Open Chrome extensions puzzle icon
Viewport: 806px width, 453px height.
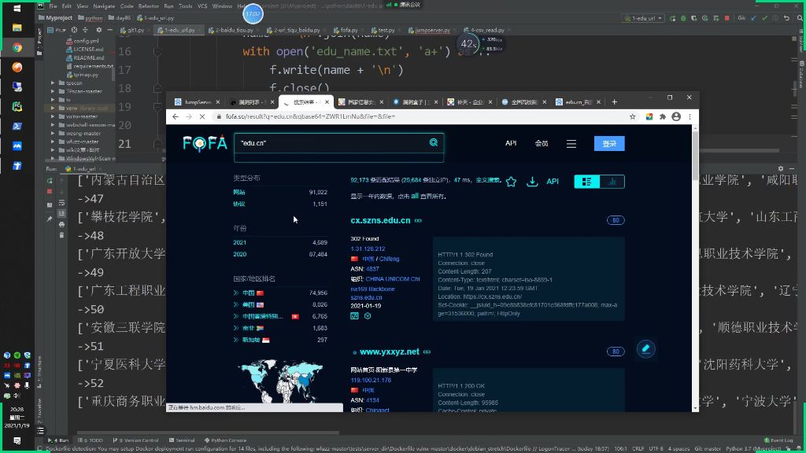pos(663,116)
